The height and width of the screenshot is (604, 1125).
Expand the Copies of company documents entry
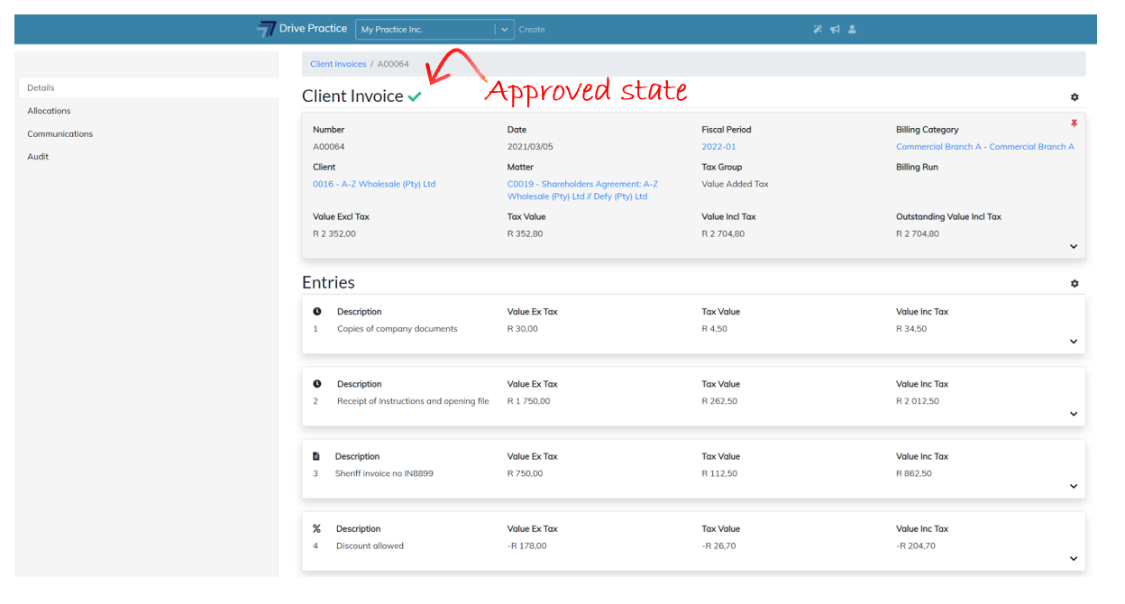pos(1074,342)
